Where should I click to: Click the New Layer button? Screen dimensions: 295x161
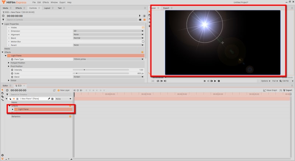point(63,90)
